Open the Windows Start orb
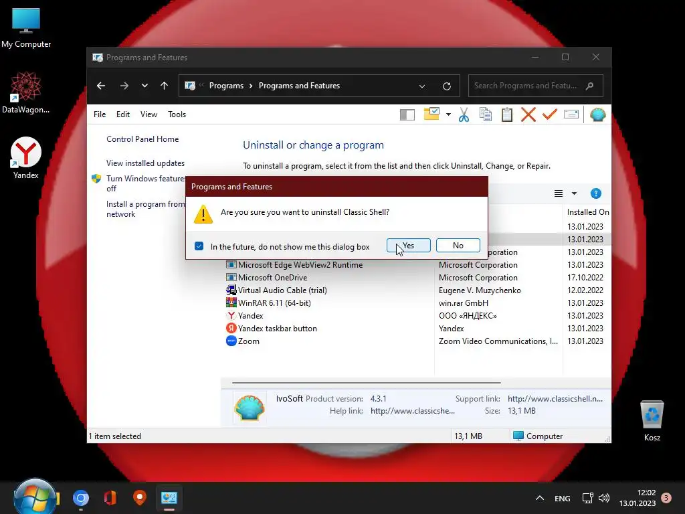 pos(34,497)
